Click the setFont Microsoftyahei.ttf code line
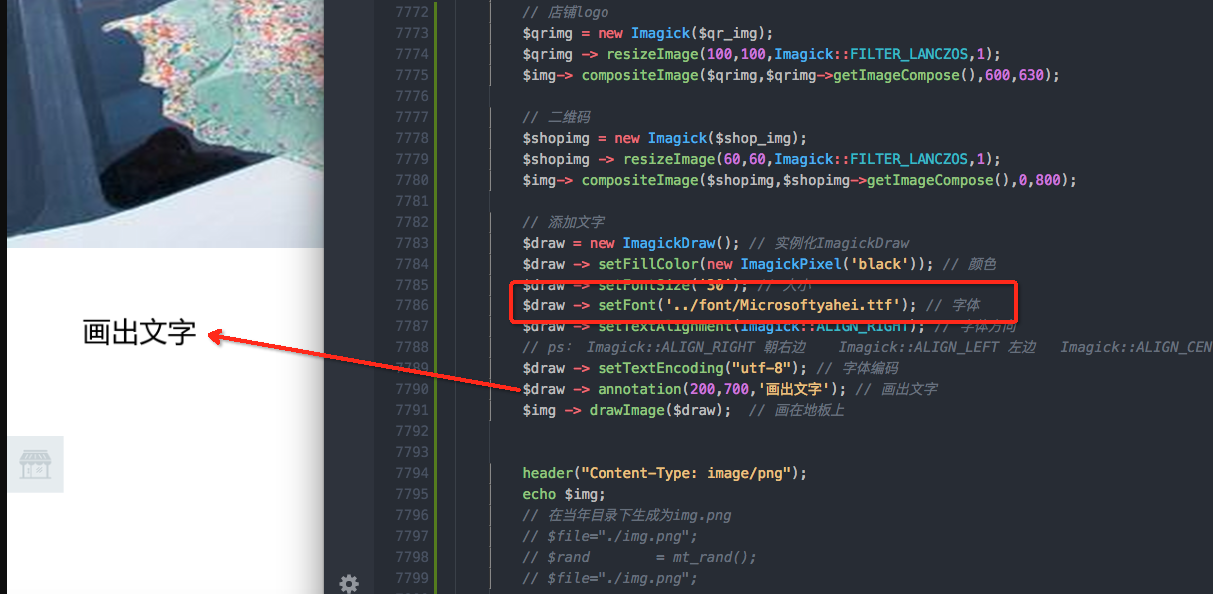Image resolution: width=1213 pixels, height=594 pixels. tap(719, 305)
